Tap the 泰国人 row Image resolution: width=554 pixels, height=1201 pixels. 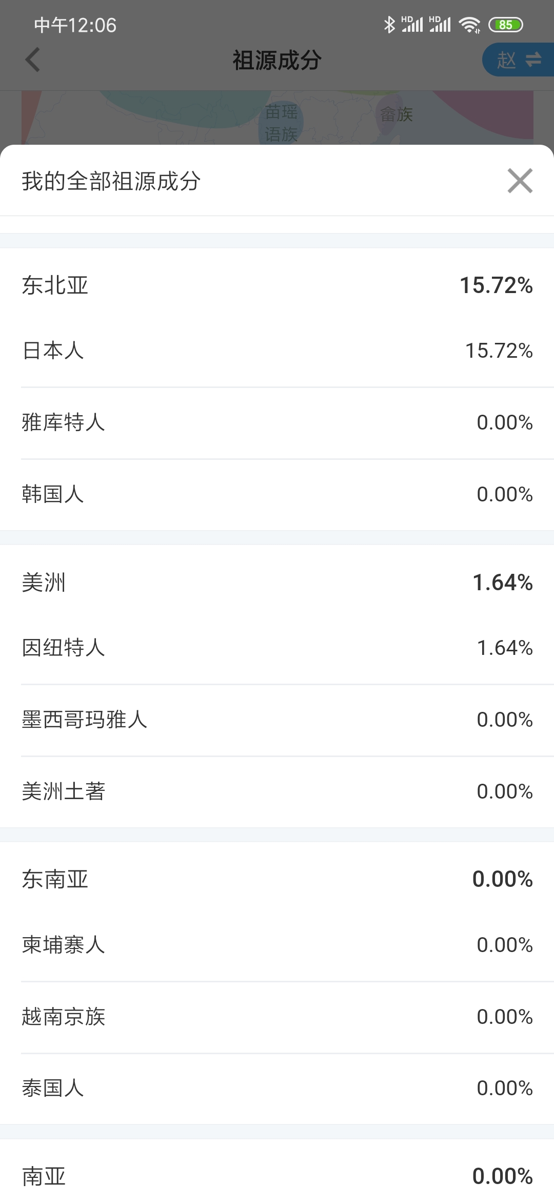coord(277,1089)
